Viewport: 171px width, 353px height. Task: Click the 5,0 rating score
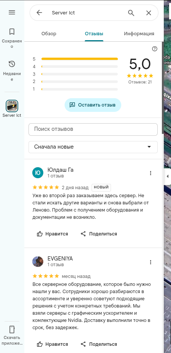140,64
